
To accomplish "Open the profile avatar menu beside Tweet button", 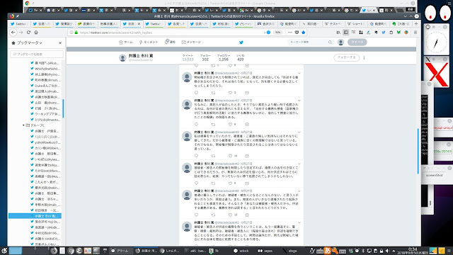I will [x=340, y=42].
